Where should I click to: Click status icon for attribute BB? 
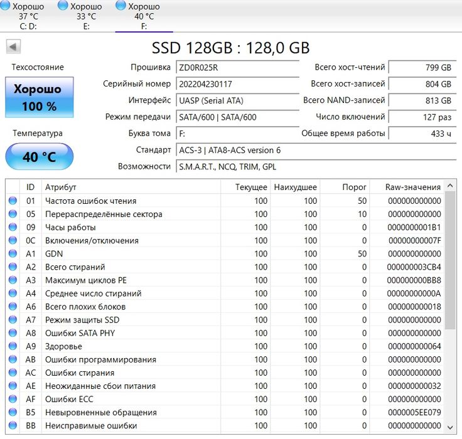click(x=13, y=425)
